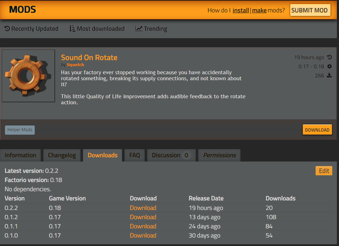Click the orange DOWNLOAD button
Screen dimensions: 339x246
click(x=317, y=130)
